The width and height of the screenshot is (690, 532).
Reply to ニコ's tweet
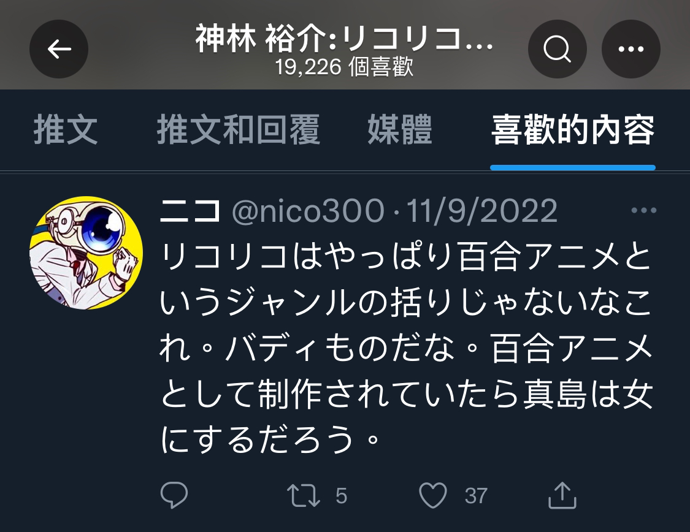(174, 495)
